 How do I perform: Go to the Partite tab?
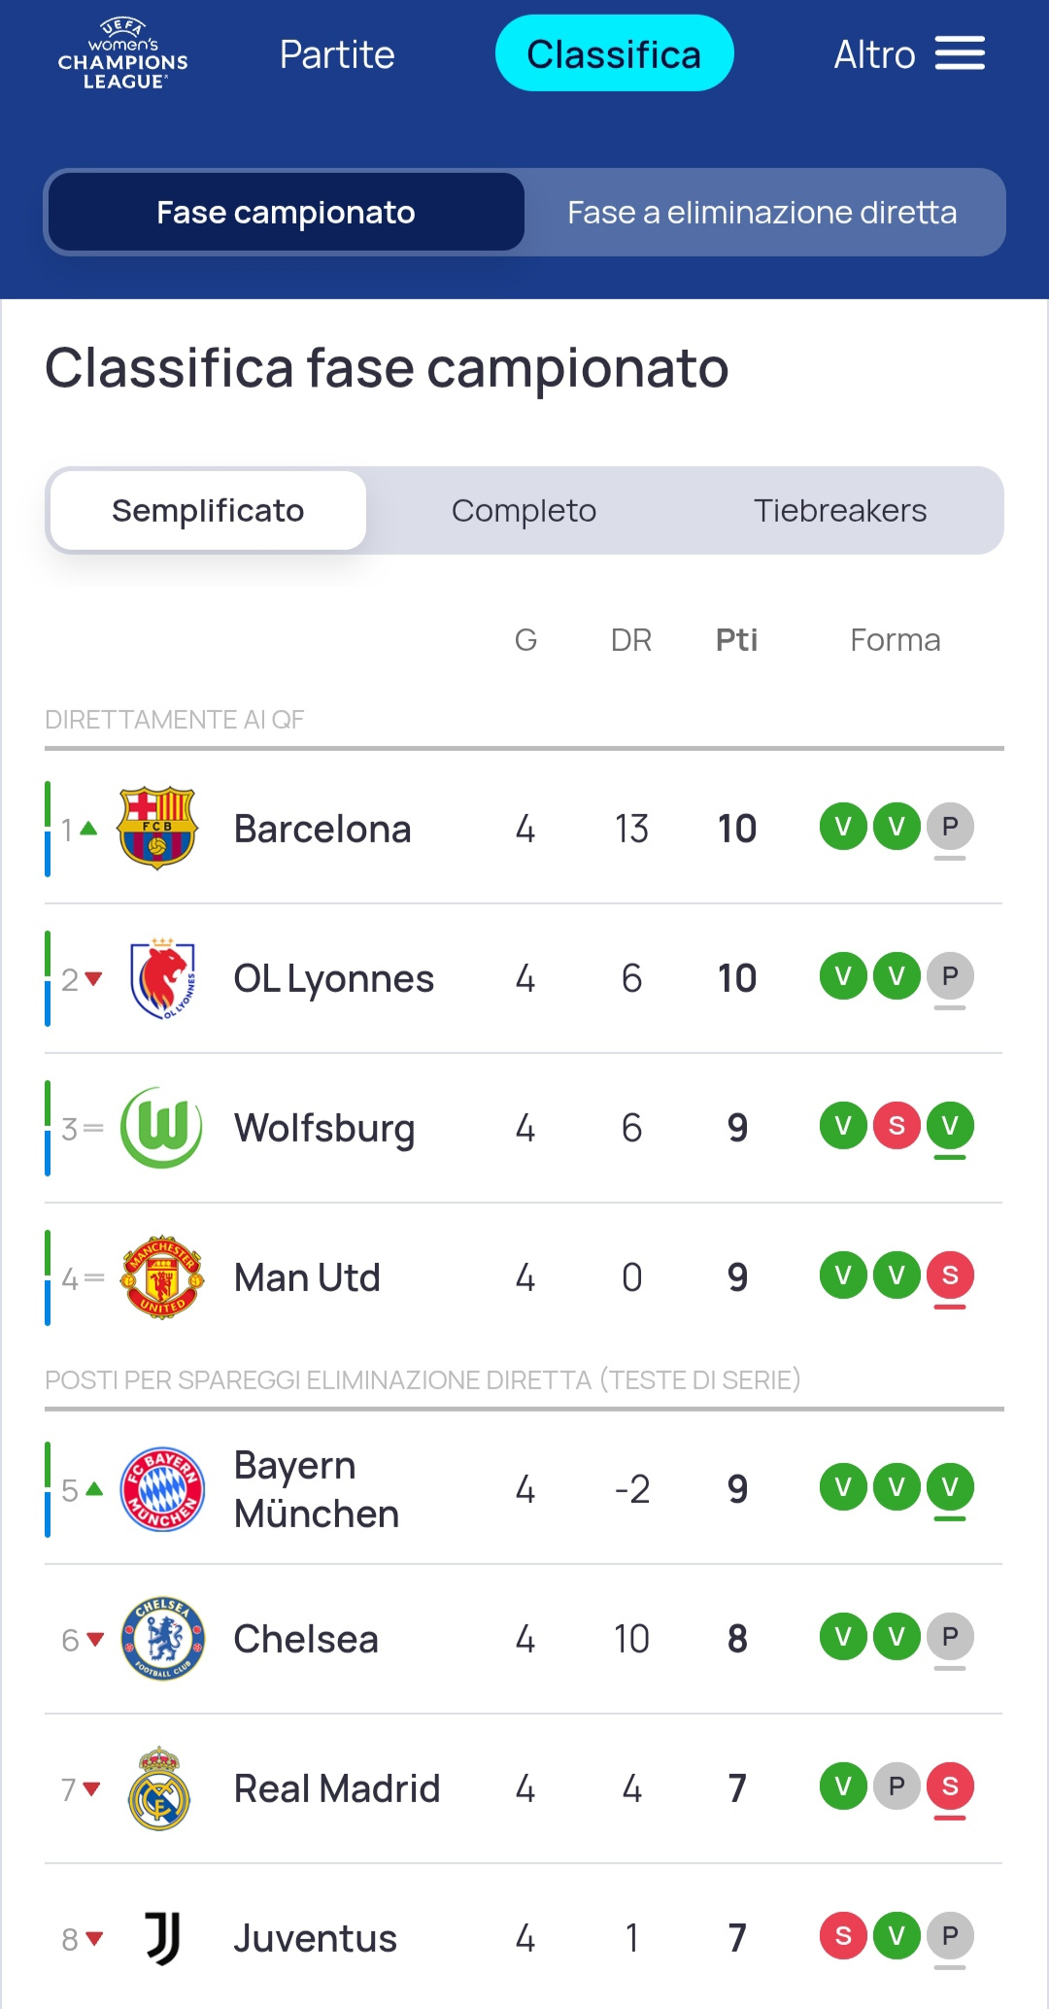337,54
